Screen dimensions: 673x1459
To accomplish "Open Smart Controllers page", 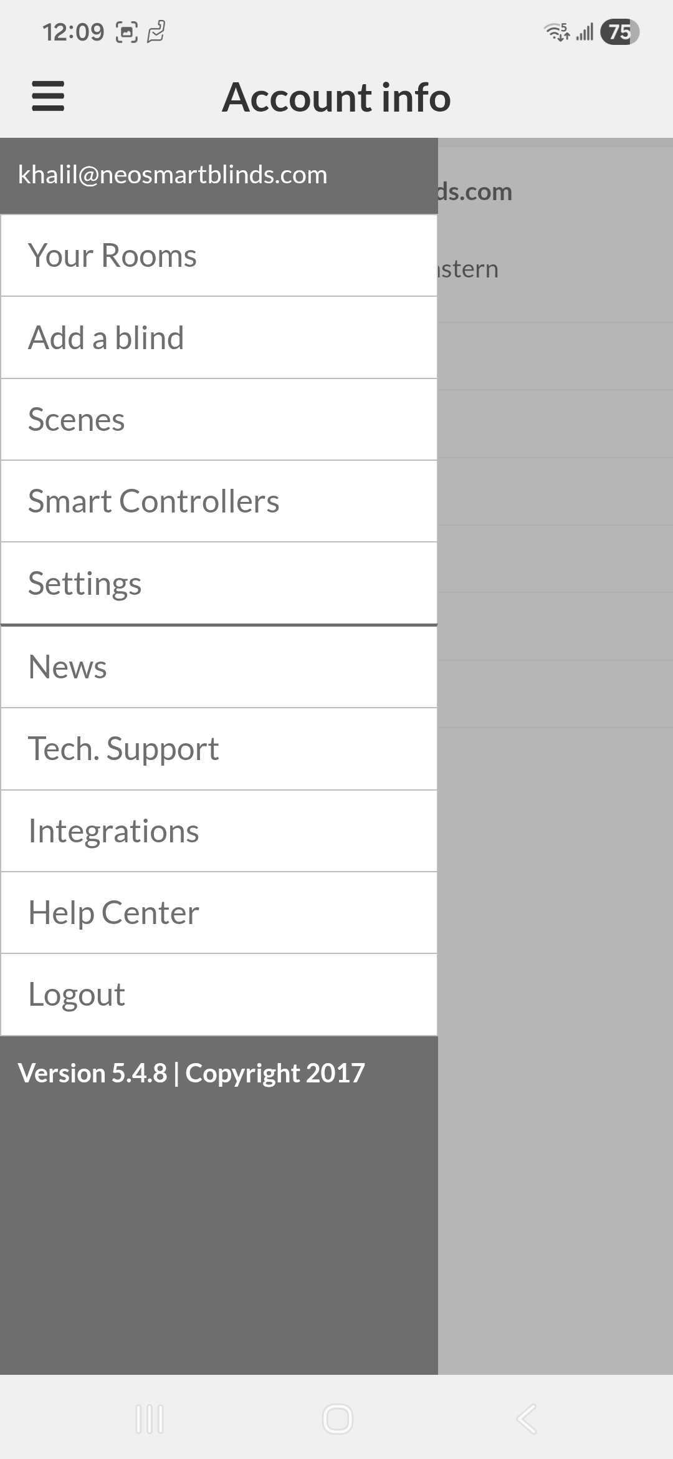I will [218, 501].
